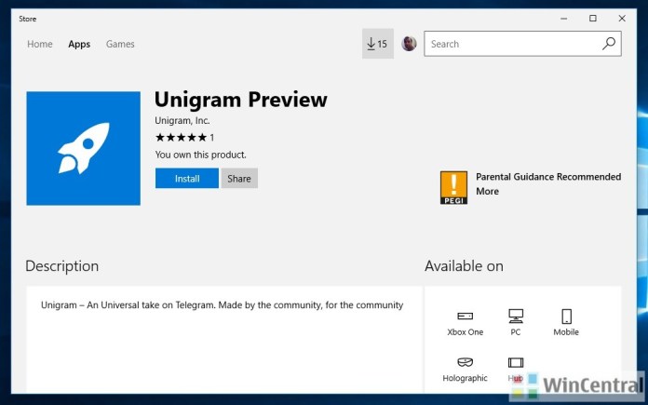Screen dimensions: 648x405
Task: Click 'You own this product.' text
Action: tap(200, 155)
